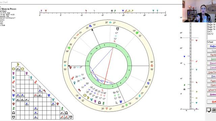Click the monitor screen icon below Quit
Image resolution: width=216 pixels, height=121 pixels.
click(209, 110)
